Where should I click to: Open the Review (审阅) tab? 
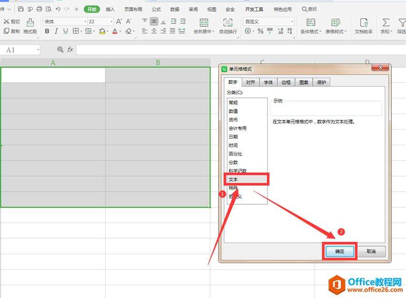tap(193, 10)
